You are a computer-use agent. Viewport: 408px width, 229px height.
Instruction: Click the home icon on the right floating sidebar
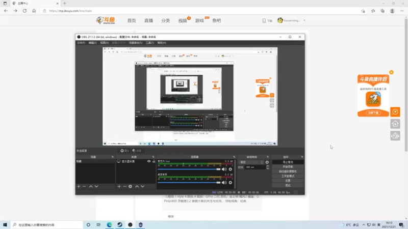pyautogui.click(x=395, y=124)
